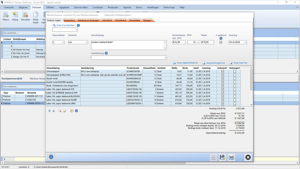Click Voeg regel toe link

point(240,63)
